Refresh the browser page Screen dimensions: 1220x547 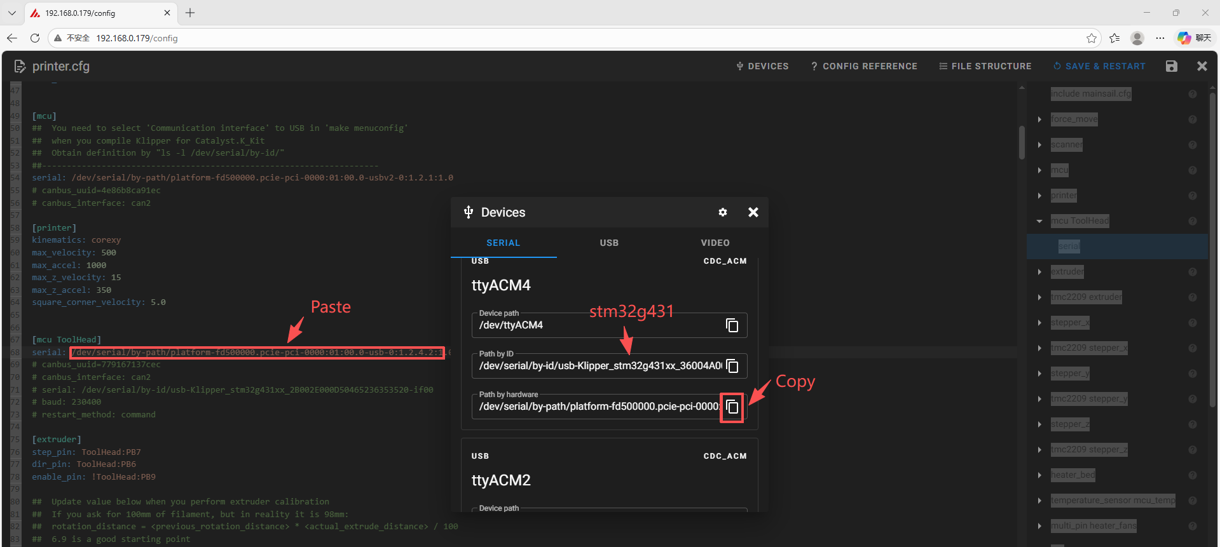tap(35, 38)
